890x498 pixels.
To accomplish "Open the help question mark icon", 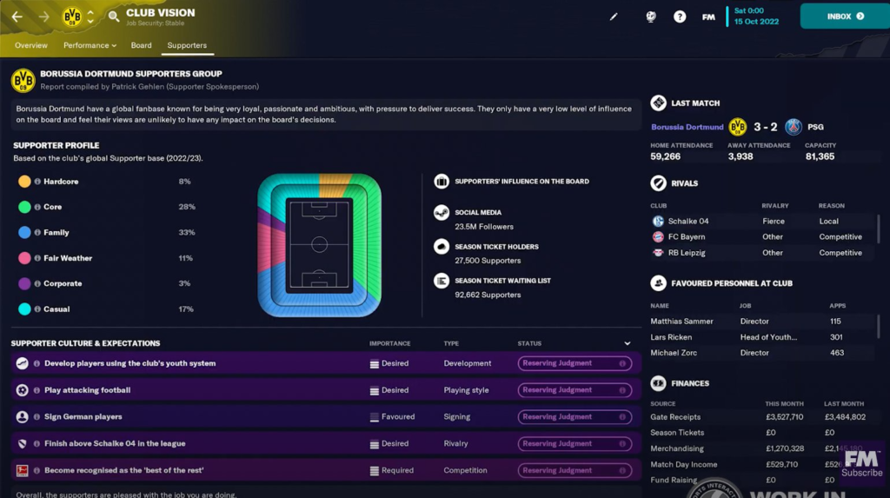I will tap(680, 17).
